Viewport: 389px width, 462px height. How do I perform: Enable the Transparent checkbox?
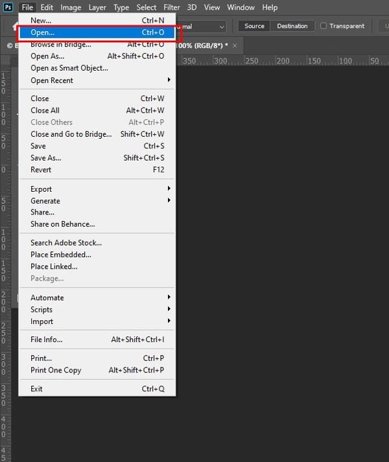coord(324,26)
